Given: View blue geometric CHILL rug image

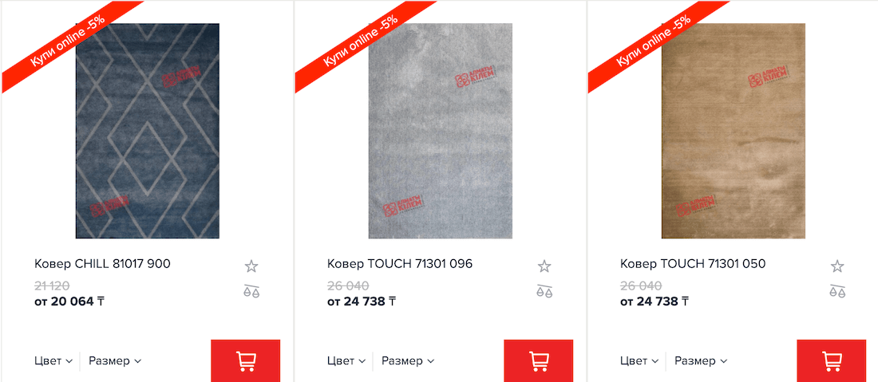Looking at the screenshot, I should click(148, 131).
